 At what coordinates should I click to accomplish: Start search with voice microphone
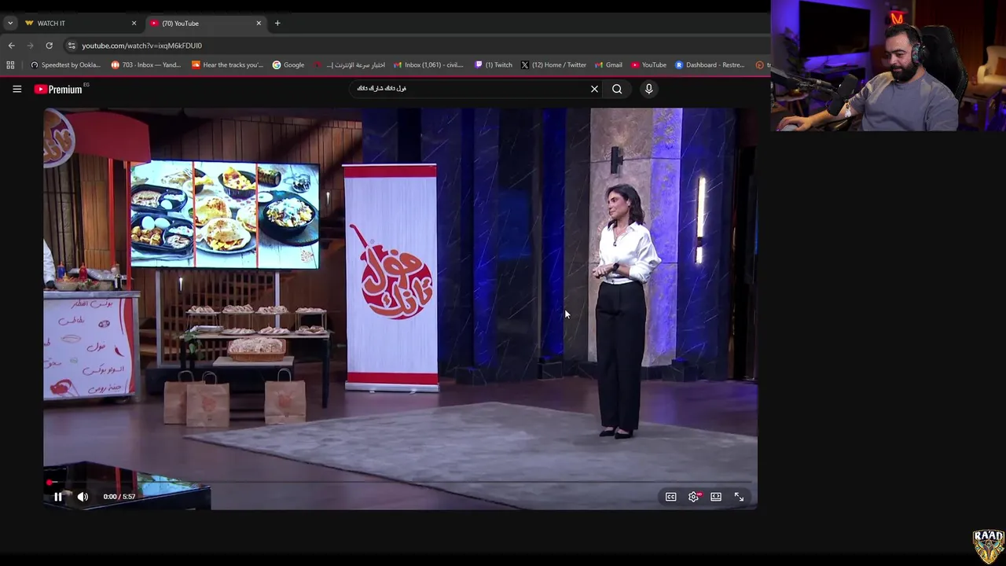(x=648, y=89)
